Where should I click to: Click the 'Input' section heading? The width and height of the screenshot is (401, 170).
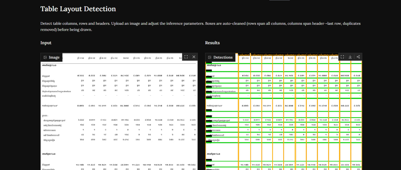pos(46,43)
